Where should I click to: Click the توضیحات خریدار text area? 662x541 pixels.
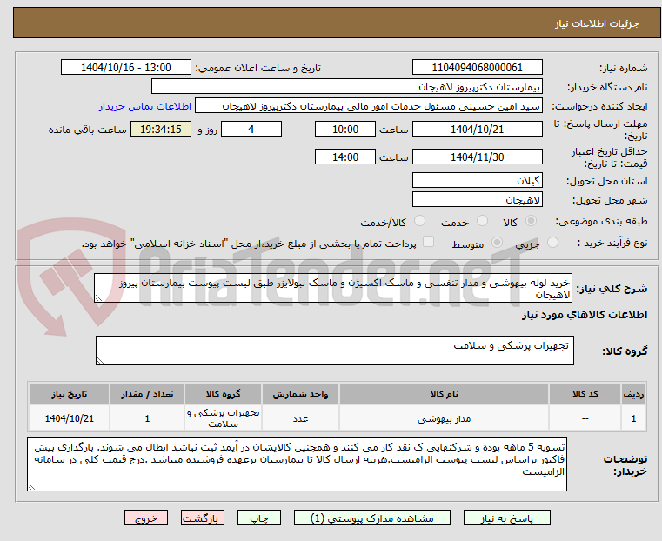tap(297, 464)
